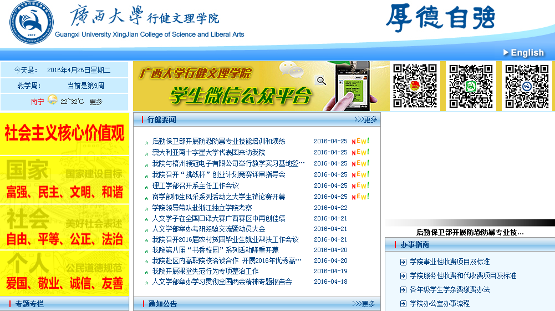Open news 我院第八届"书香校园"系列活动隆重开幕

[x=215, y=250]
